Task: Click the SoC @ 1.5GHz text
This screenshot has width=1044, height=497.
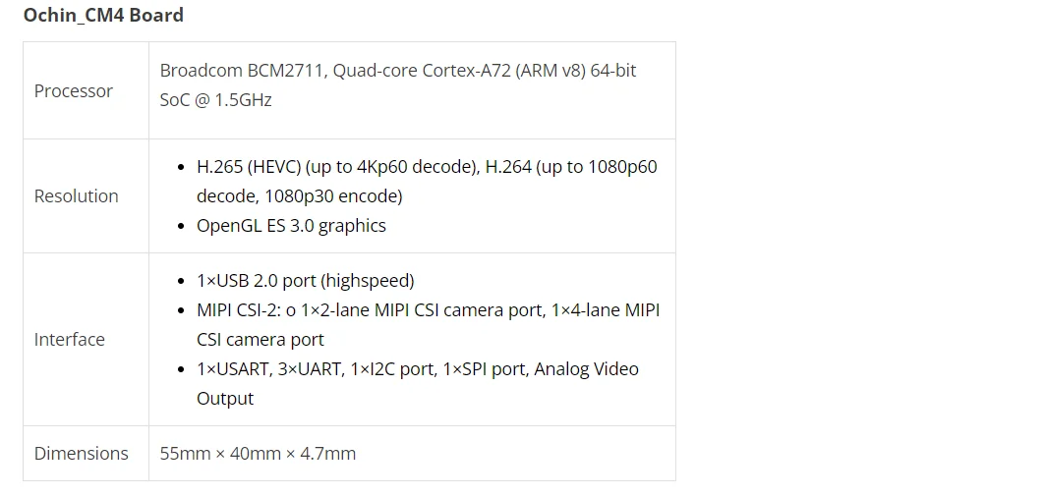Action: click(x=215, y=100)
